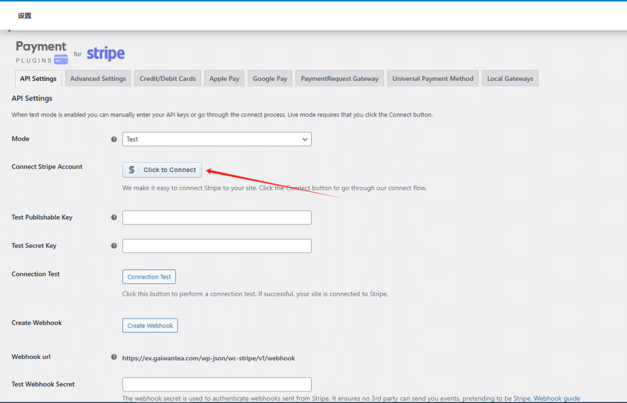The height and width of the screenshot is (403, 627).
Task: Select the Apple Pay tab
Action: click(x=224, y=78)
